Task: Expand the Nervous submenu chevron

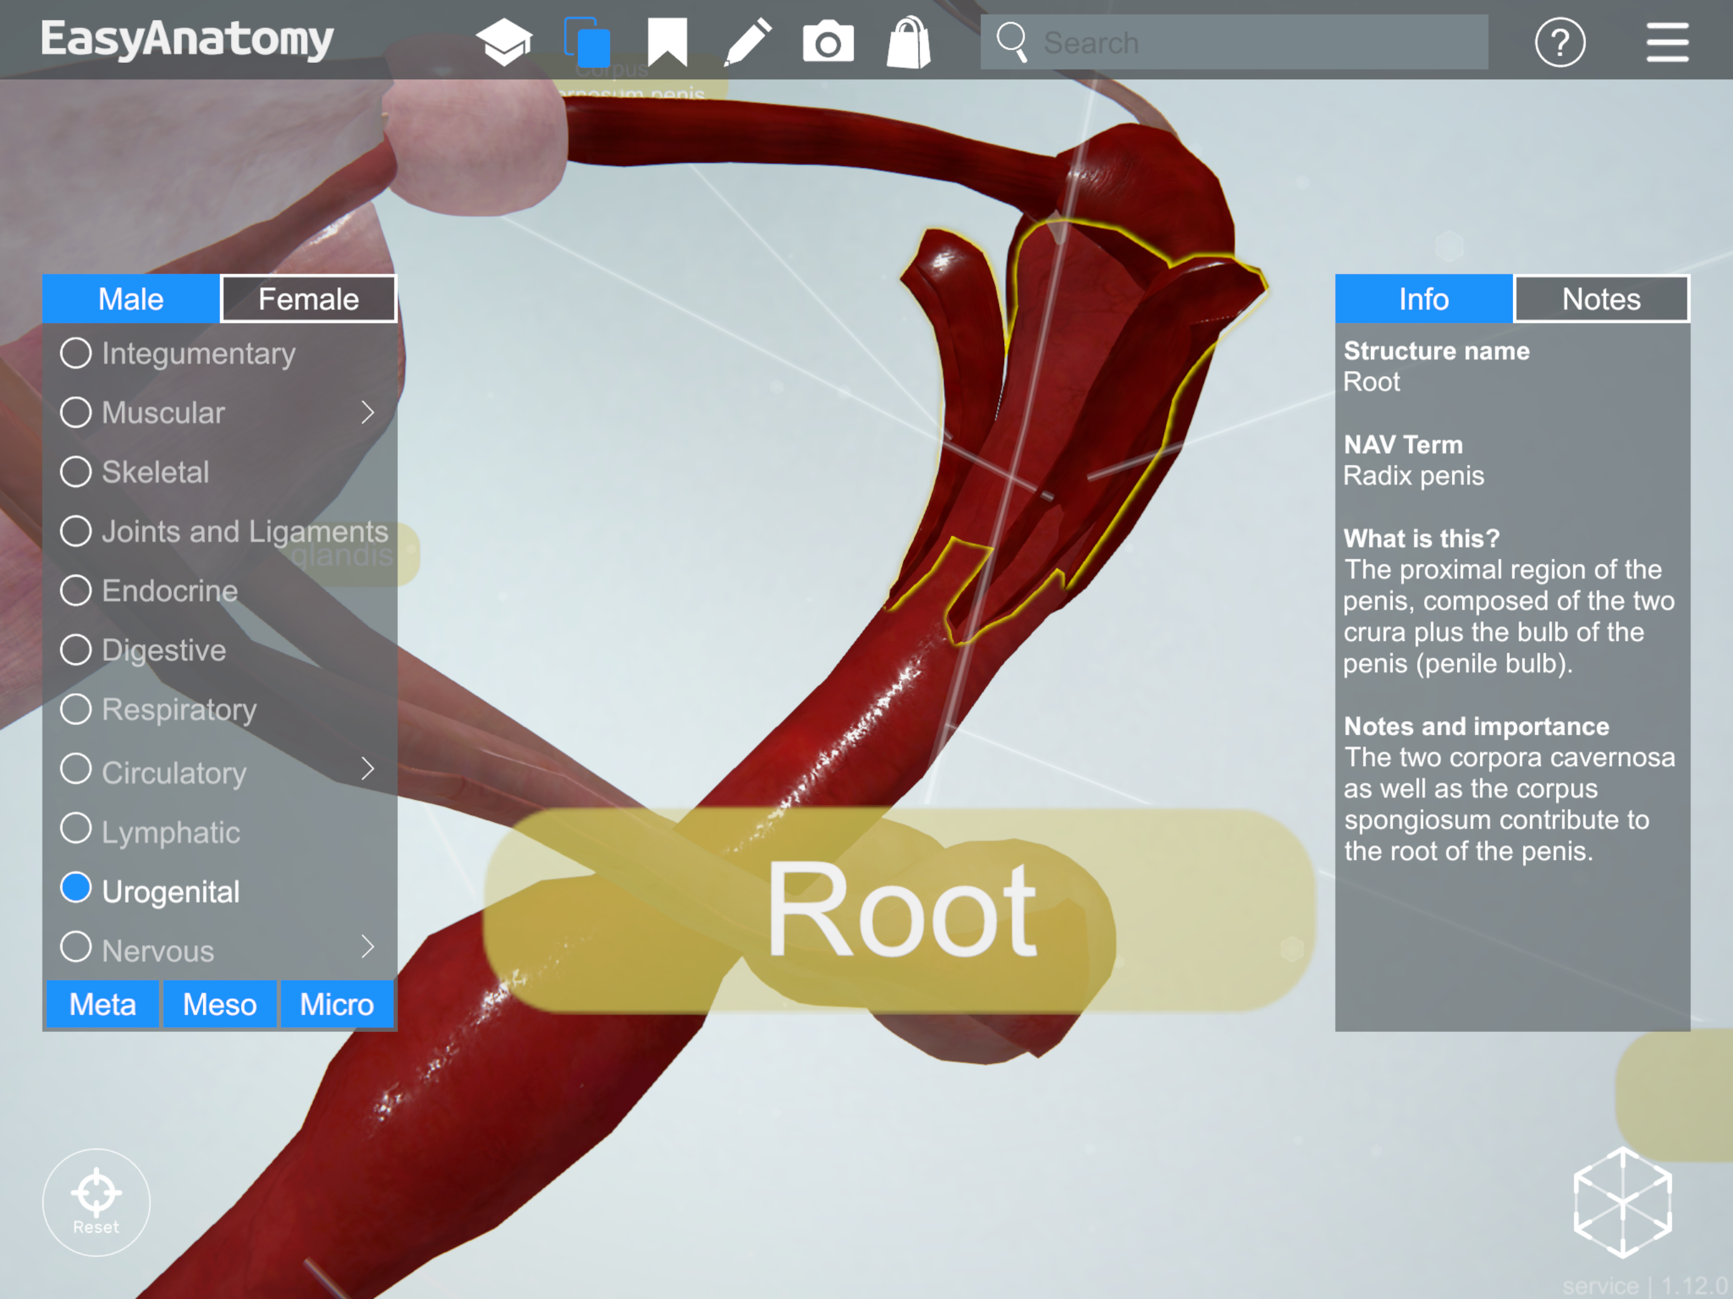Action: pos(367,947)
